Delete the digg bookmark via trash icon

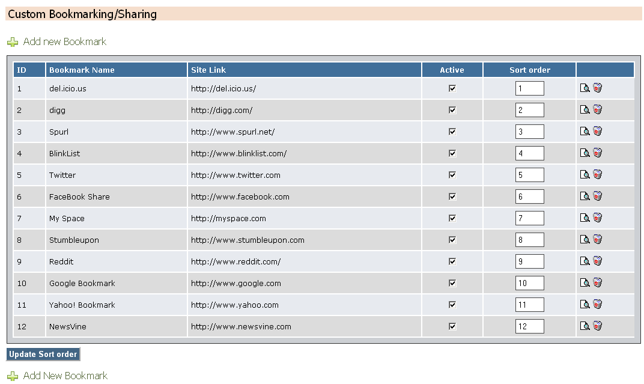598,109
